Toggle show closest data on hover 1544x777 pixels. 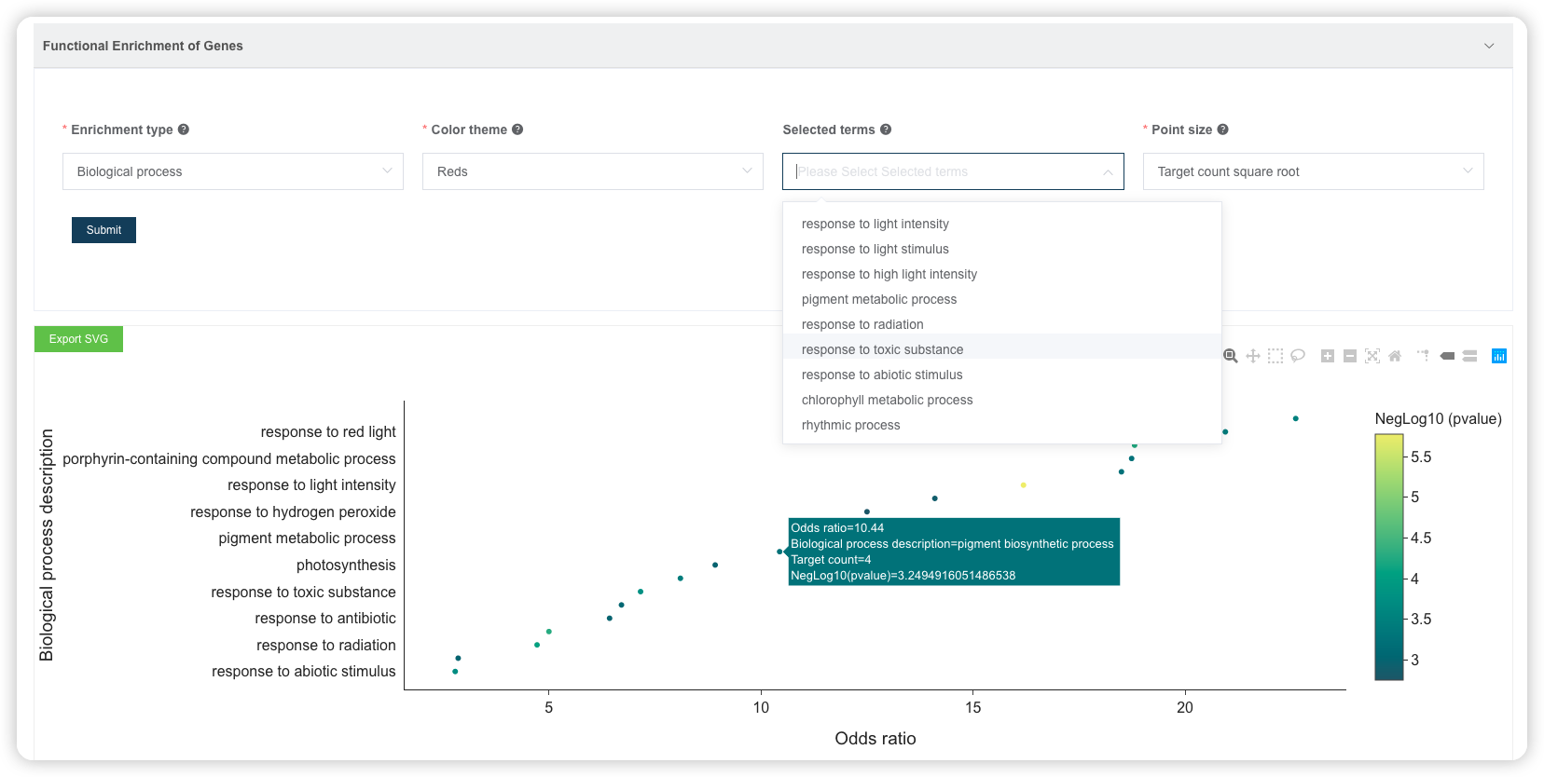[1447, 356]
